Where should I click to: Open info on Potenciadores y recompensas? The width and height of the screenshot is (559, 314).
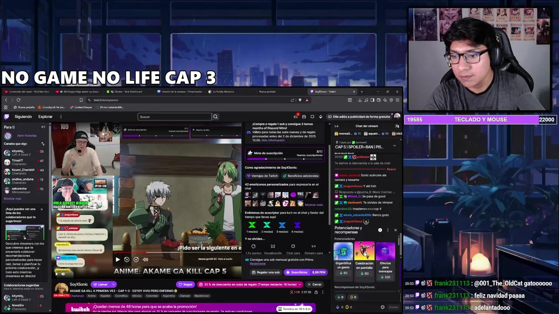coord(380,230)
